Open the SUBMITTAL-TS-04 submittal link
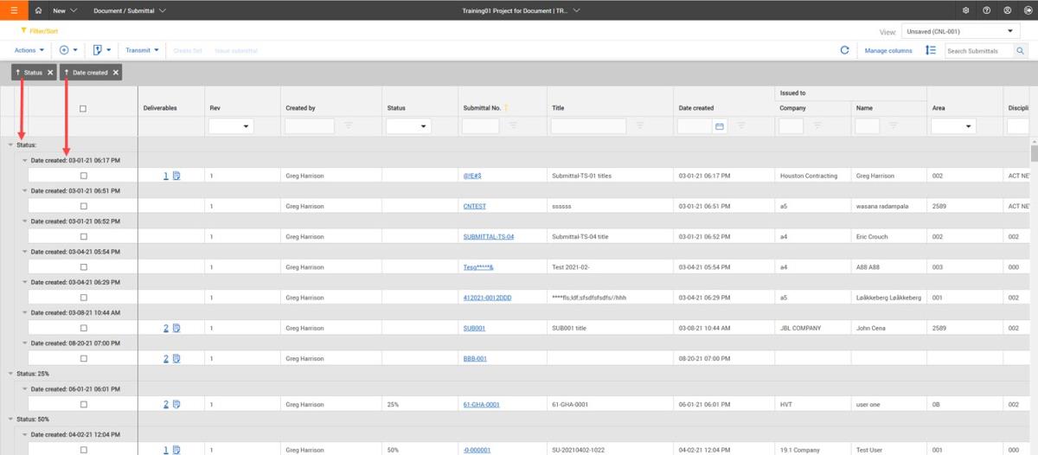Screen dimensions: 1038x455 (489, 237)
